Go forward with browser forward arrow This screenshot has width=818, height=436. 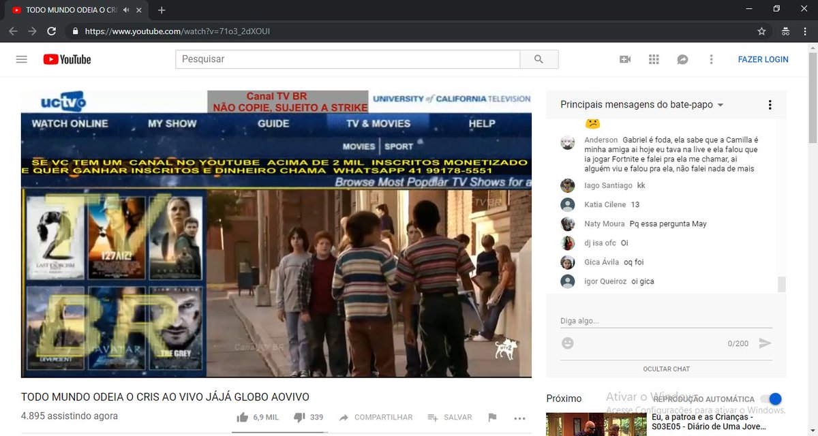click(32, 31)
